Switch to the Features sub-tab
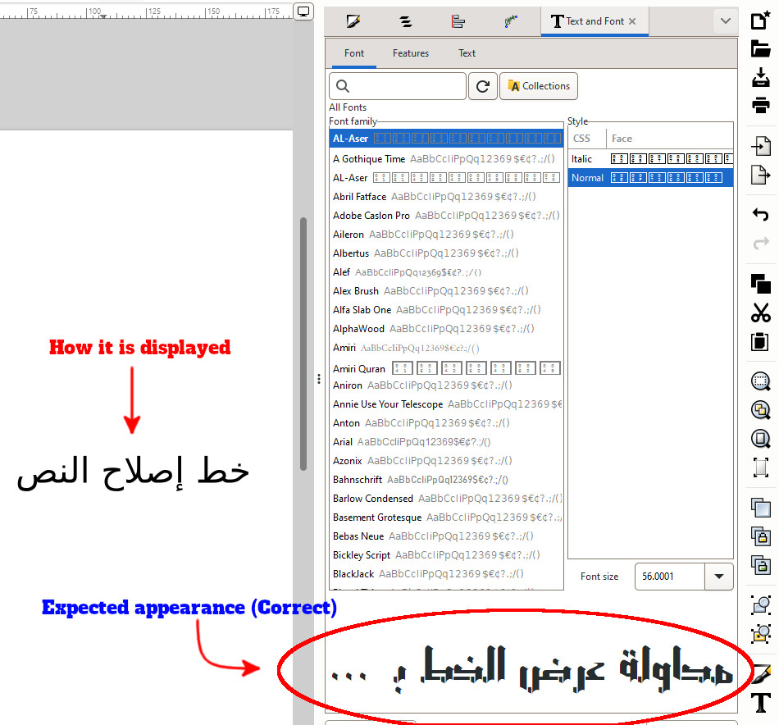The height and width of the screenshot is (725, 779). (x=410, y=53)
